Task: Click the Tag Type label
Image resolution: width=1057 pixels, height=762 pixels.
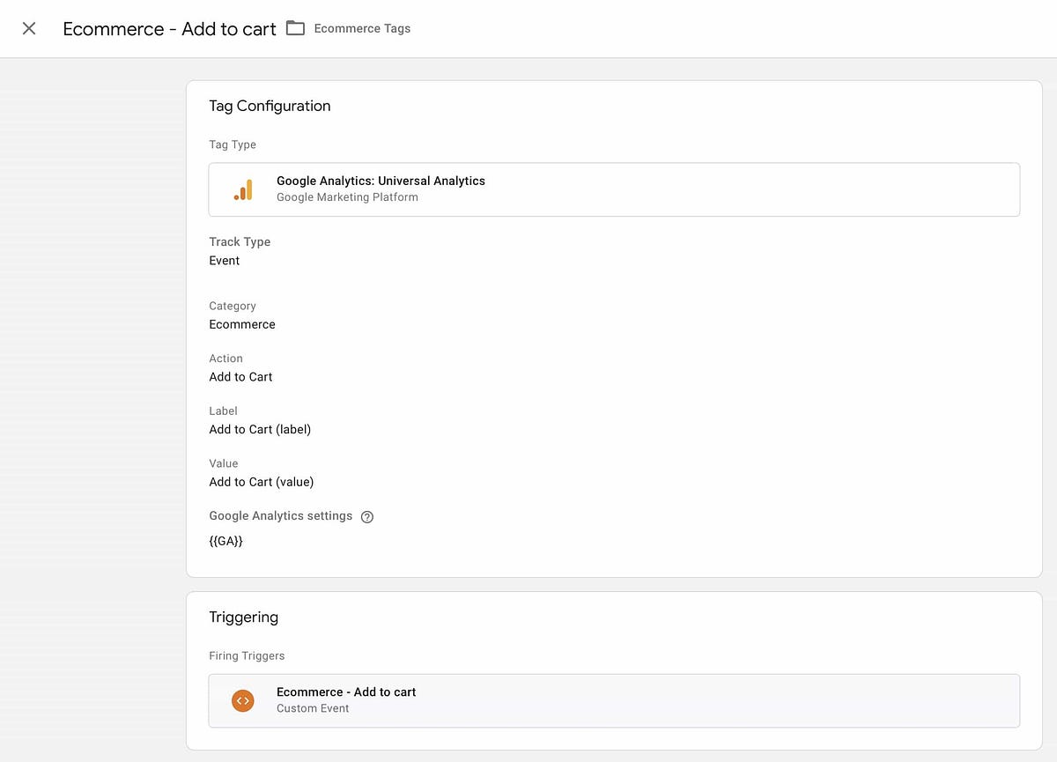Action: coord(233,144)
